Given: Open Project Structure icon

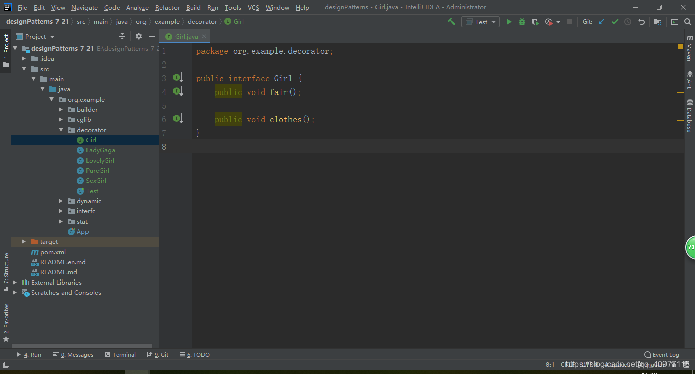Looking at the screenshot, I should [x=658, y=22].
